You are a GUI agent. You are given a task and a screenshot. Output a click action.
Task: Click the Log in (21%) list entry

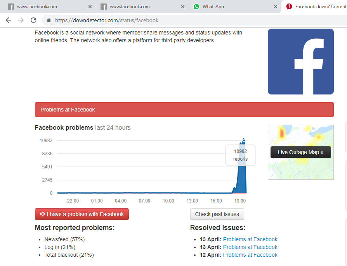tap(60, 247)
